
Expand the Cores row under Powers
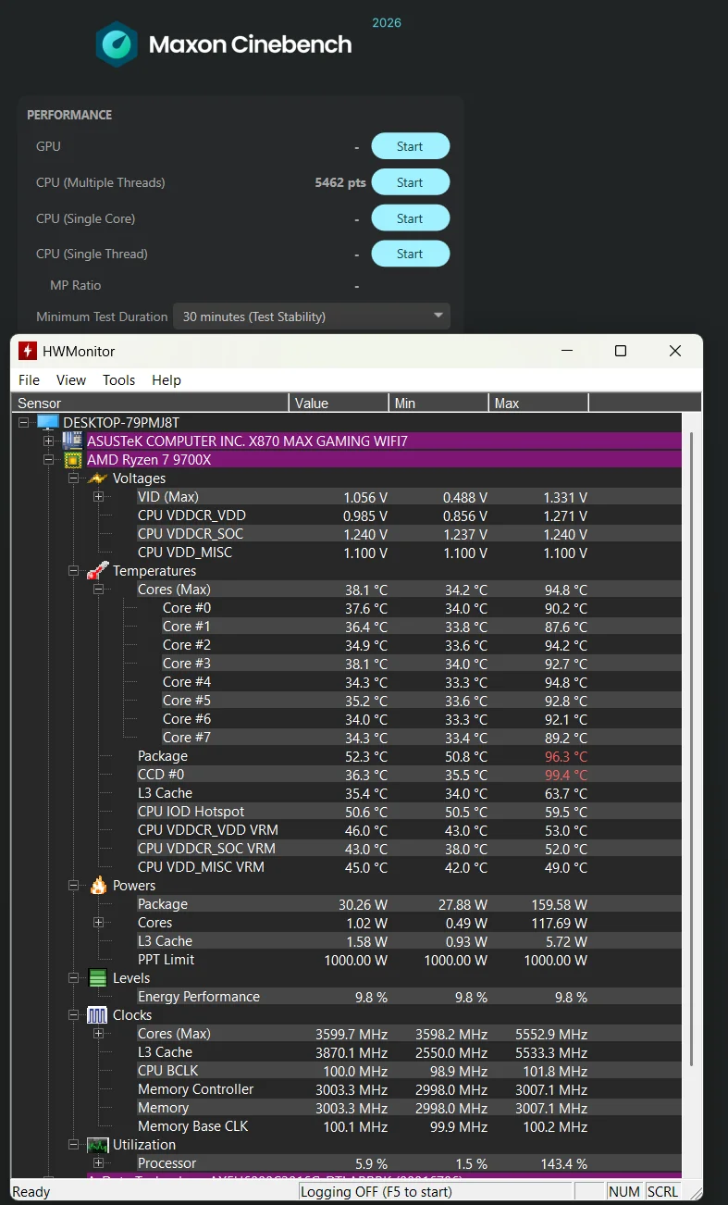tap(99, 923)
